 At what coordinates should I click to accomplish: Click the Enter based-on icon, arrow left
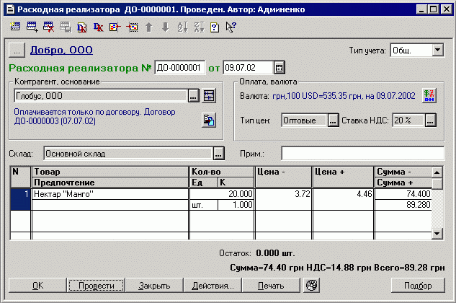[x=132, y=27]
